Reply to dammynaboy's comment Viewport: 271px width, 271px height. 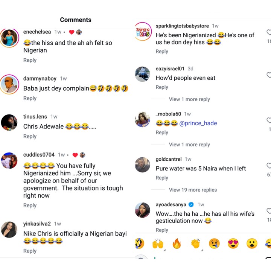click(x=30, y=98)
